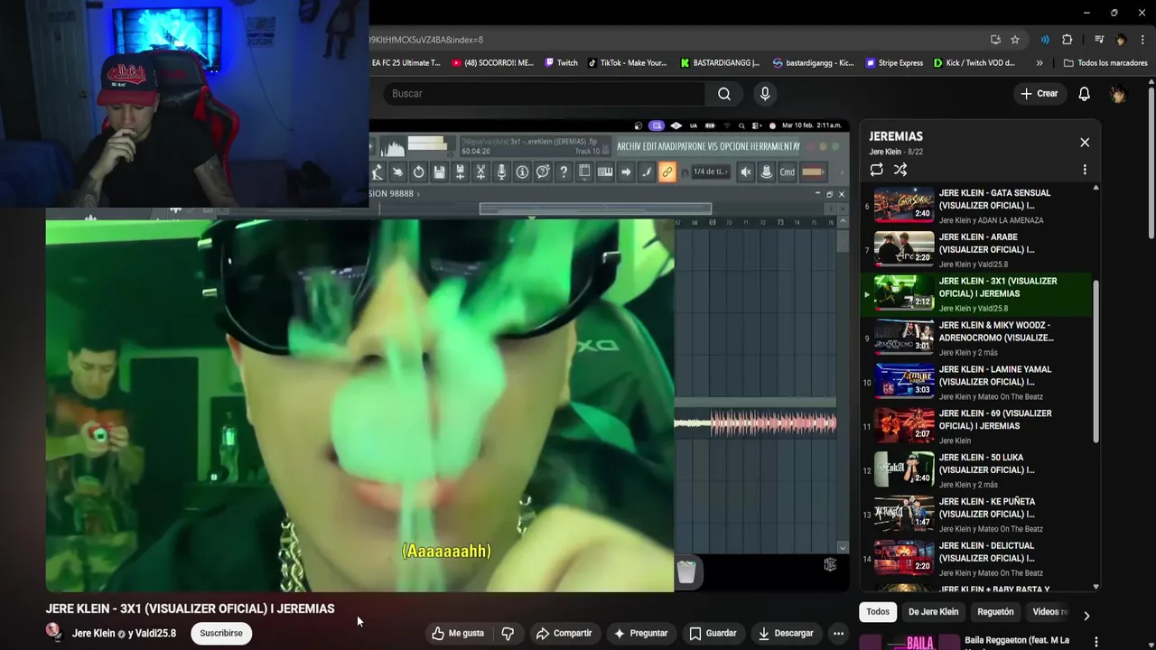Play GATA SENSUAL from the playlist
The width and height of the screenshot is (1156, 650).
coord(975,206)
